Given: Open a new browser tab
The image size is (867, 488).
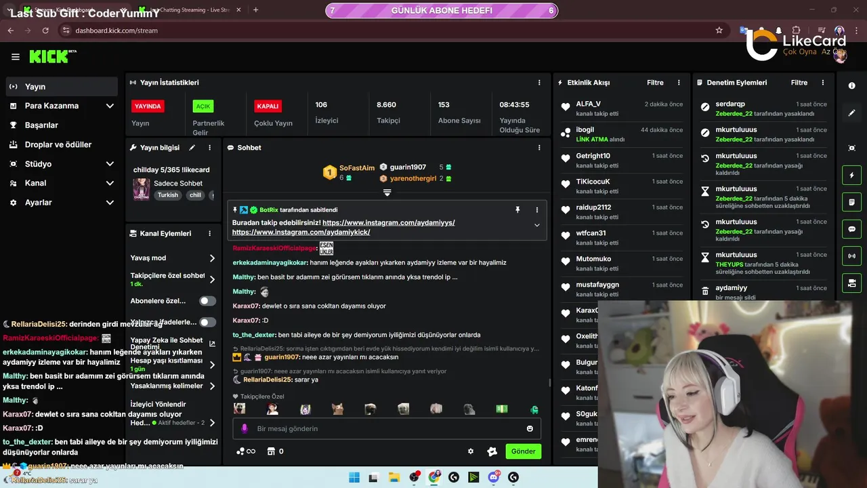Looking at the screenshot, I should point(255,10).
